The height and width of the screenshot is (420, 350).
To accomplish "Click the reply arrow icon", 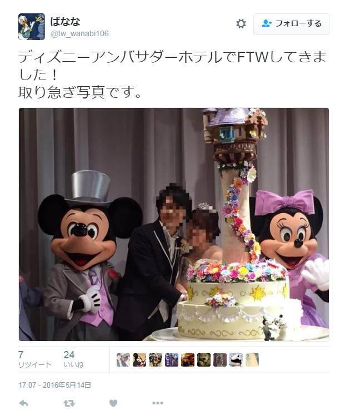I will (24, 403).
